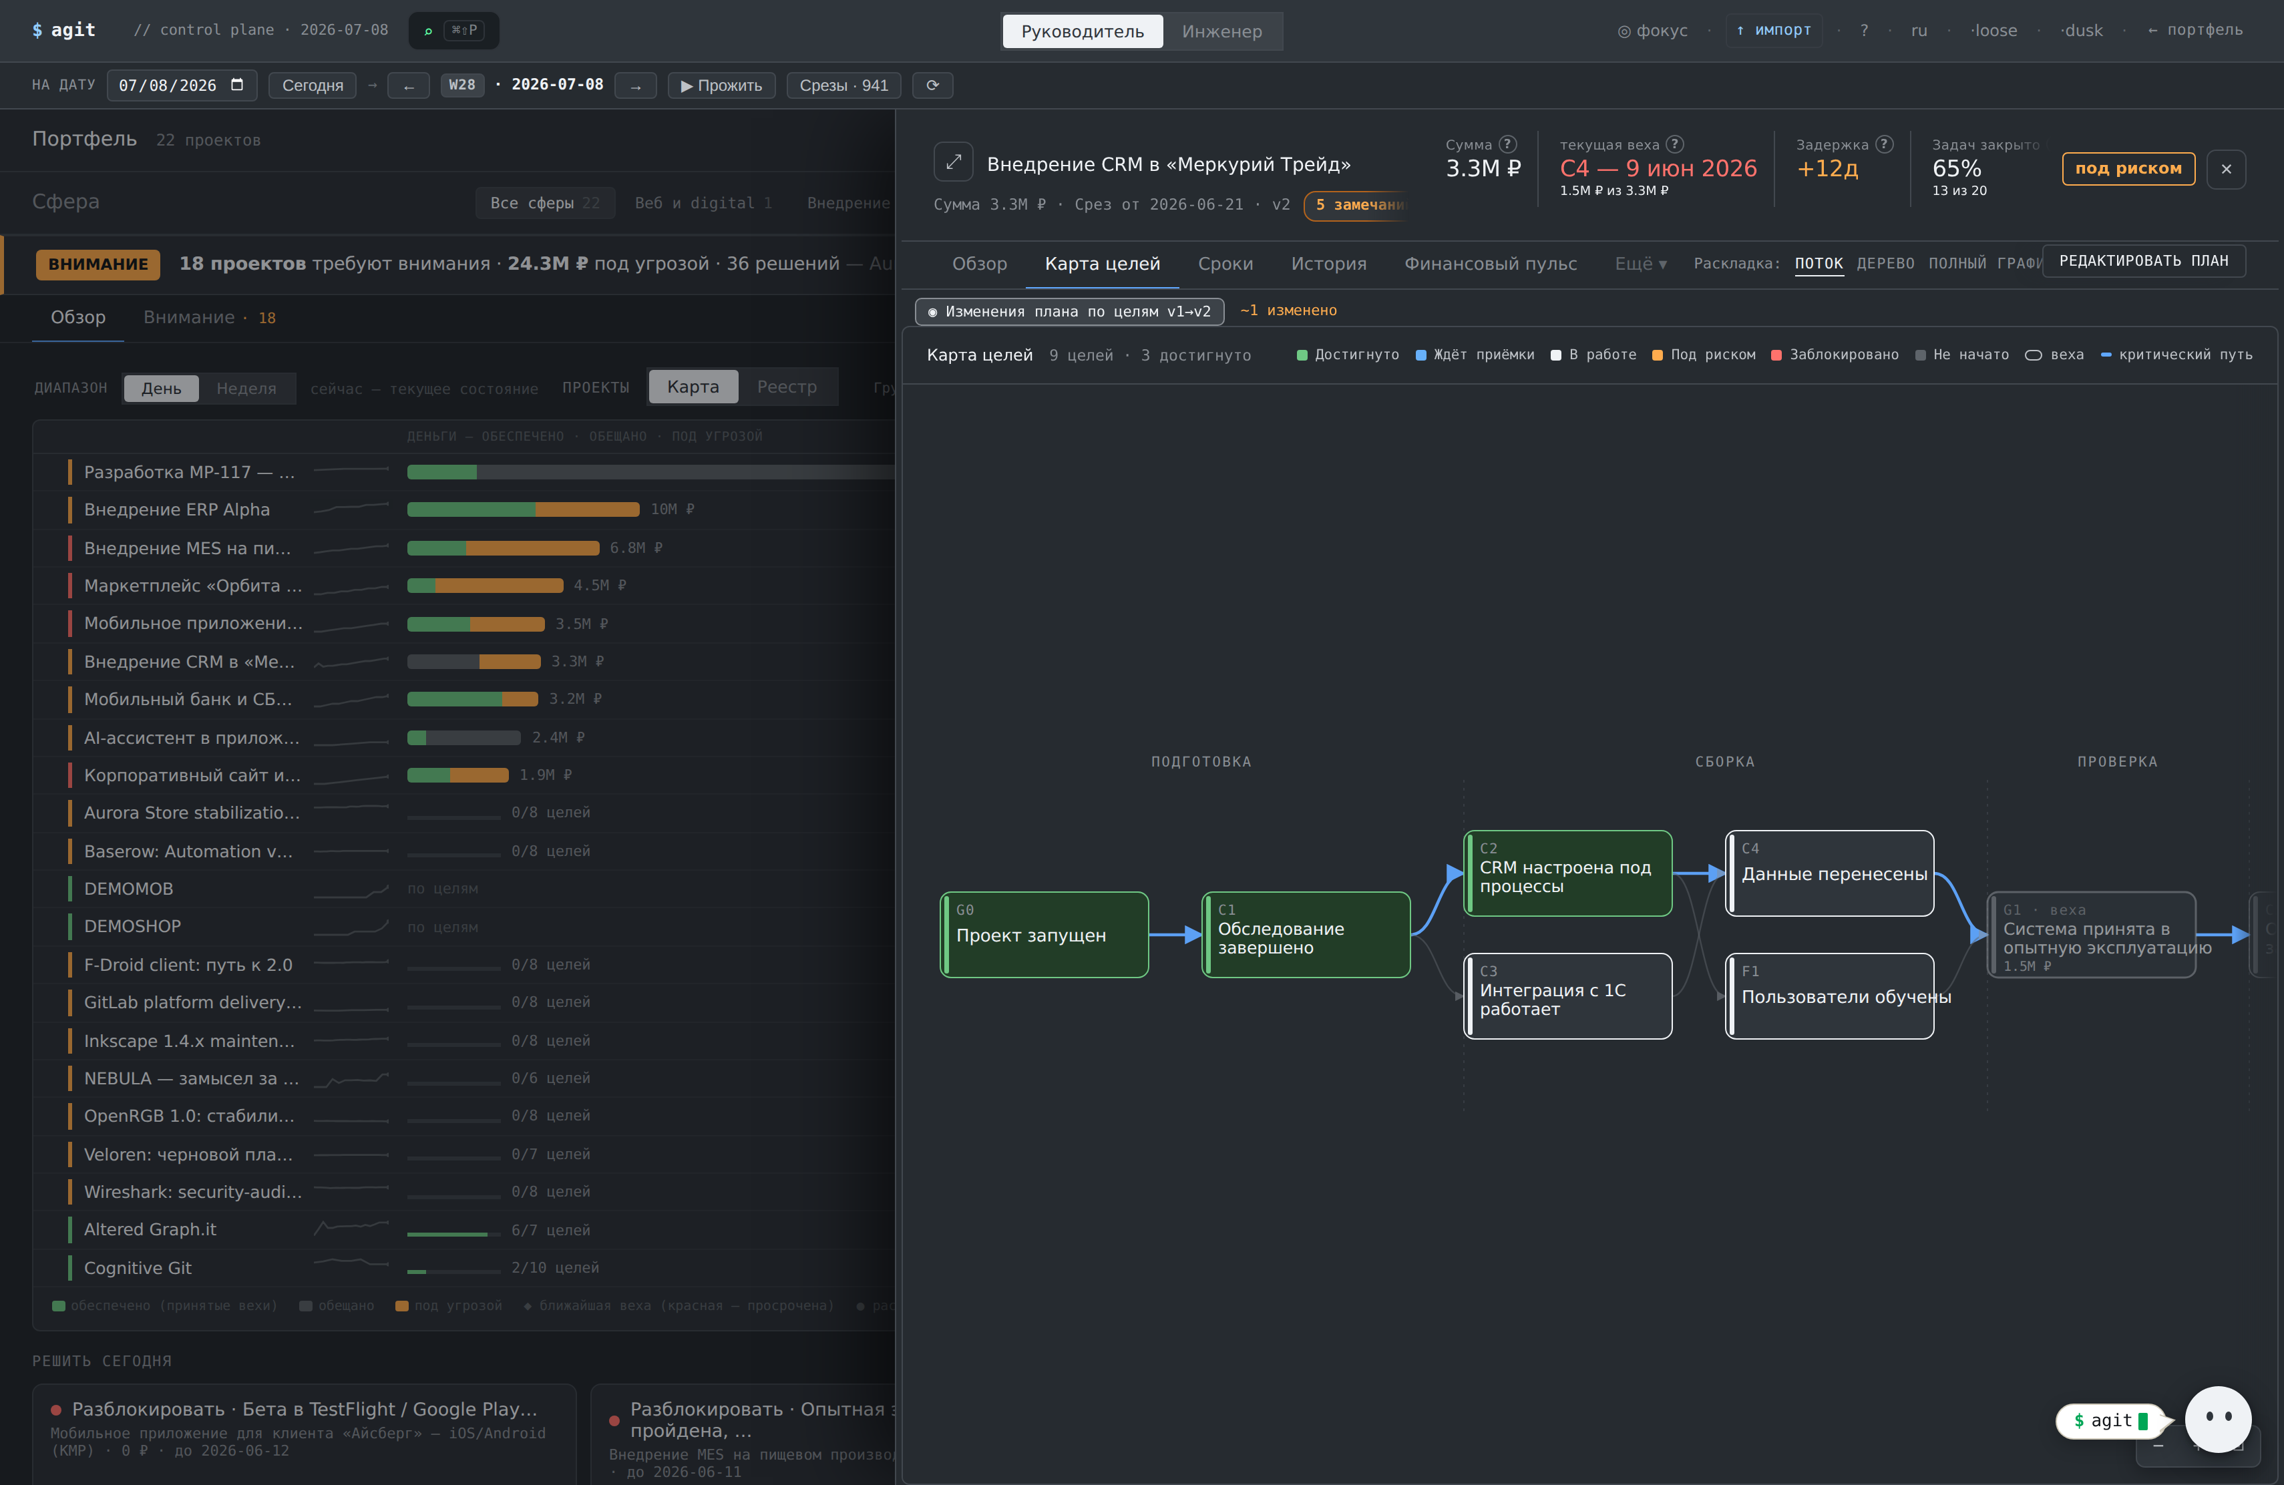Screen dimensions: 2284x1485
Task: Click the Сегодня button
Action: tap(312, 85)
